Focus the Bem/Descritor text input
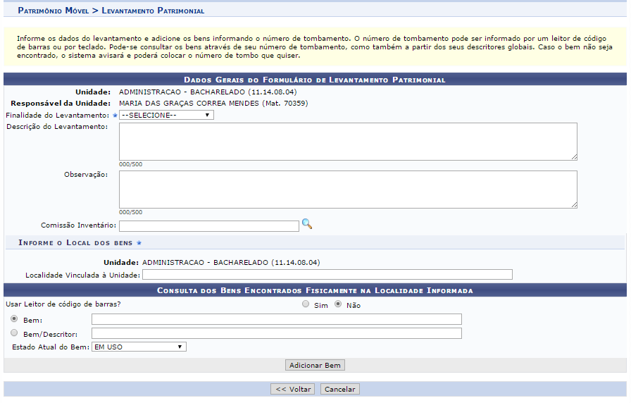The image size is (631, 403). point(276,333)
